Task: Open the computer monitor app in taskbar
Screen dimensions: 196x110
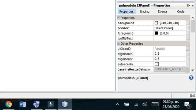Action: [x=36, y=104]
